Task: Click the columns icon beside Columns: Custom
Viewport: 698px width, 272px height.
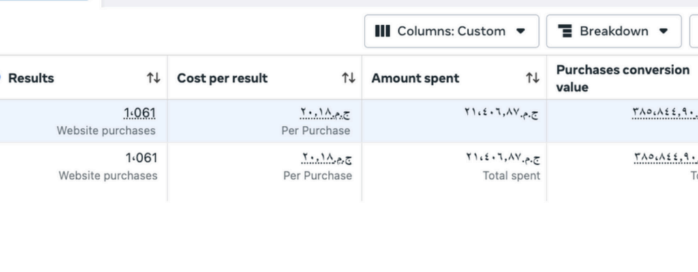Action: tap(383, 31)
